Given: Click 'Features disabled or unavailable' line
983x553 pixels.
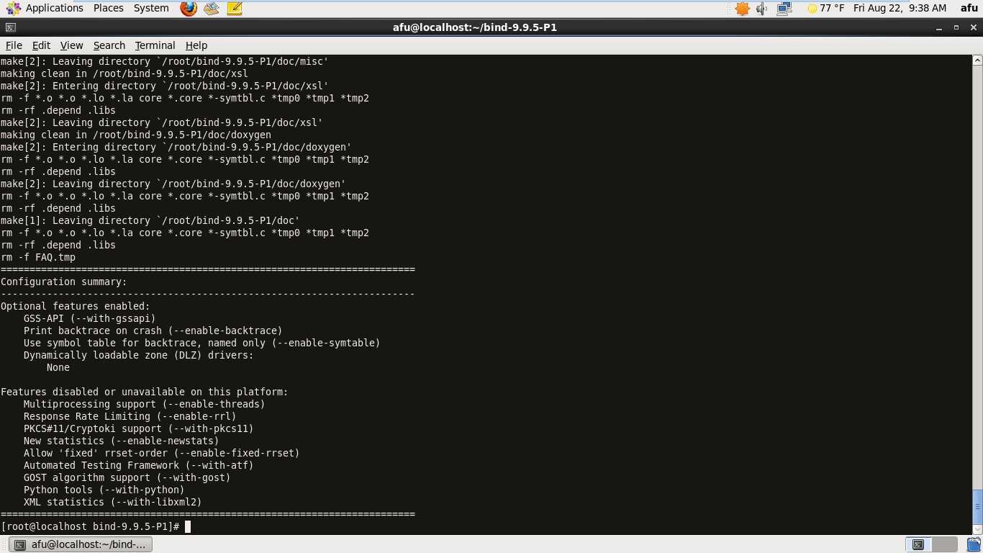Looking at the screenshot, I should point(145,392).
